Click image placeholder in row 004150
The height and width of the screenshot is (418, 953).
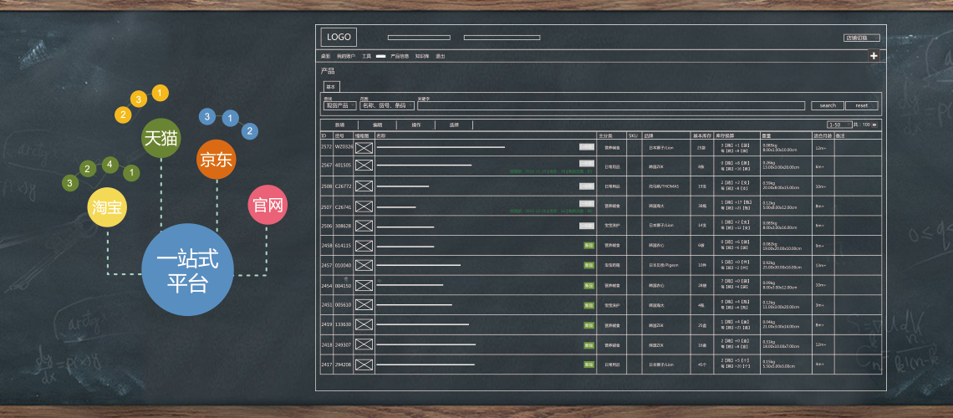[364, 285]
